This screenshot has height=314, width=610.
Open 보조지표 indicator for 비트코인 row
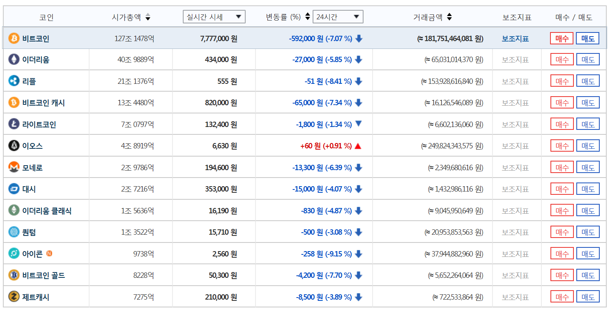pyautogui.click(x=516, y=38)
